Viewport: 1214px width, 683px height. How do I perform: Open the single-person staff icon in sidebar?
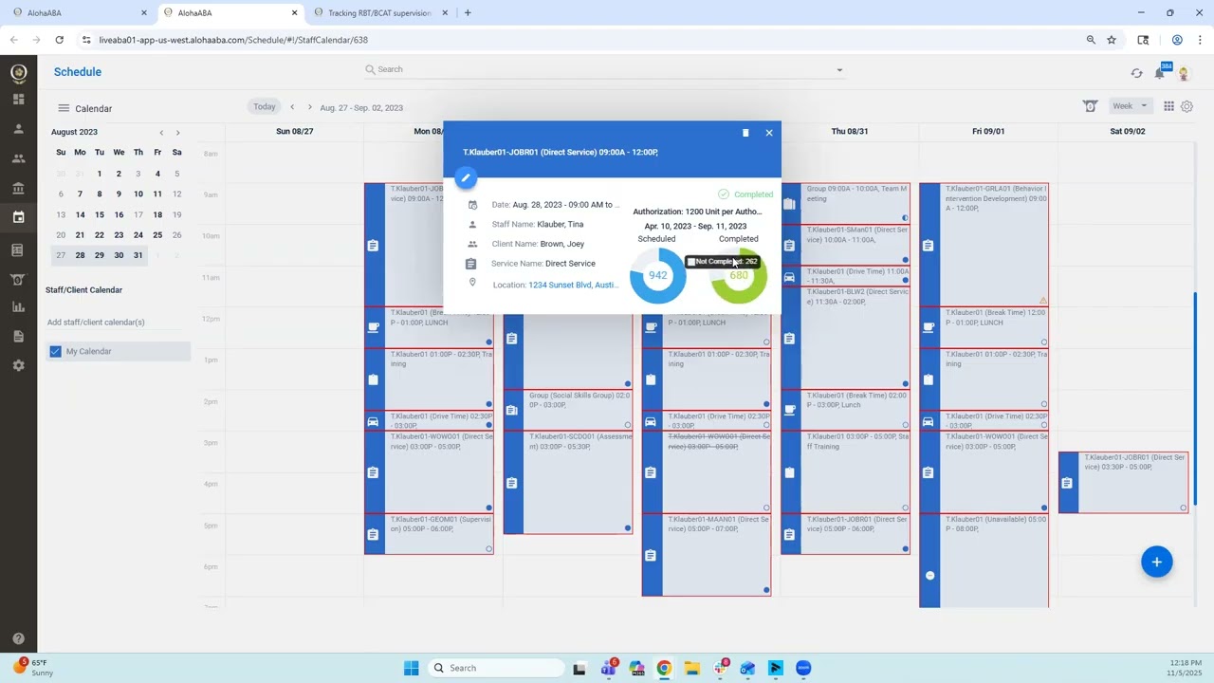18,129
